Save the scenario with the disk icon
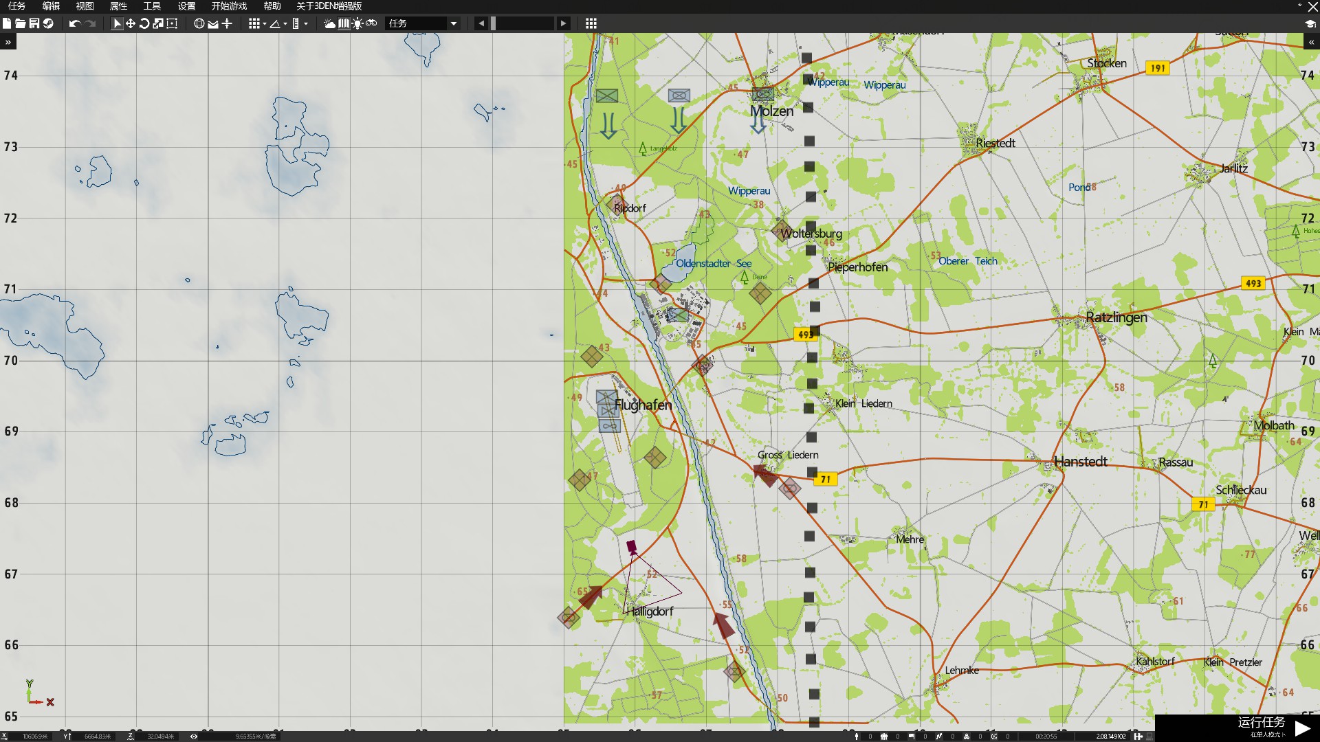Viewport: 1320px width, 742px height. [34, 23]
